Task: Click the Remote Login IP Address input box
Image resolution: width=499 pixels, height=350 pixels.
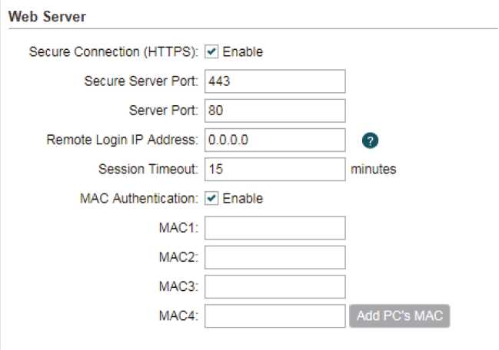Action: (275, 140)
